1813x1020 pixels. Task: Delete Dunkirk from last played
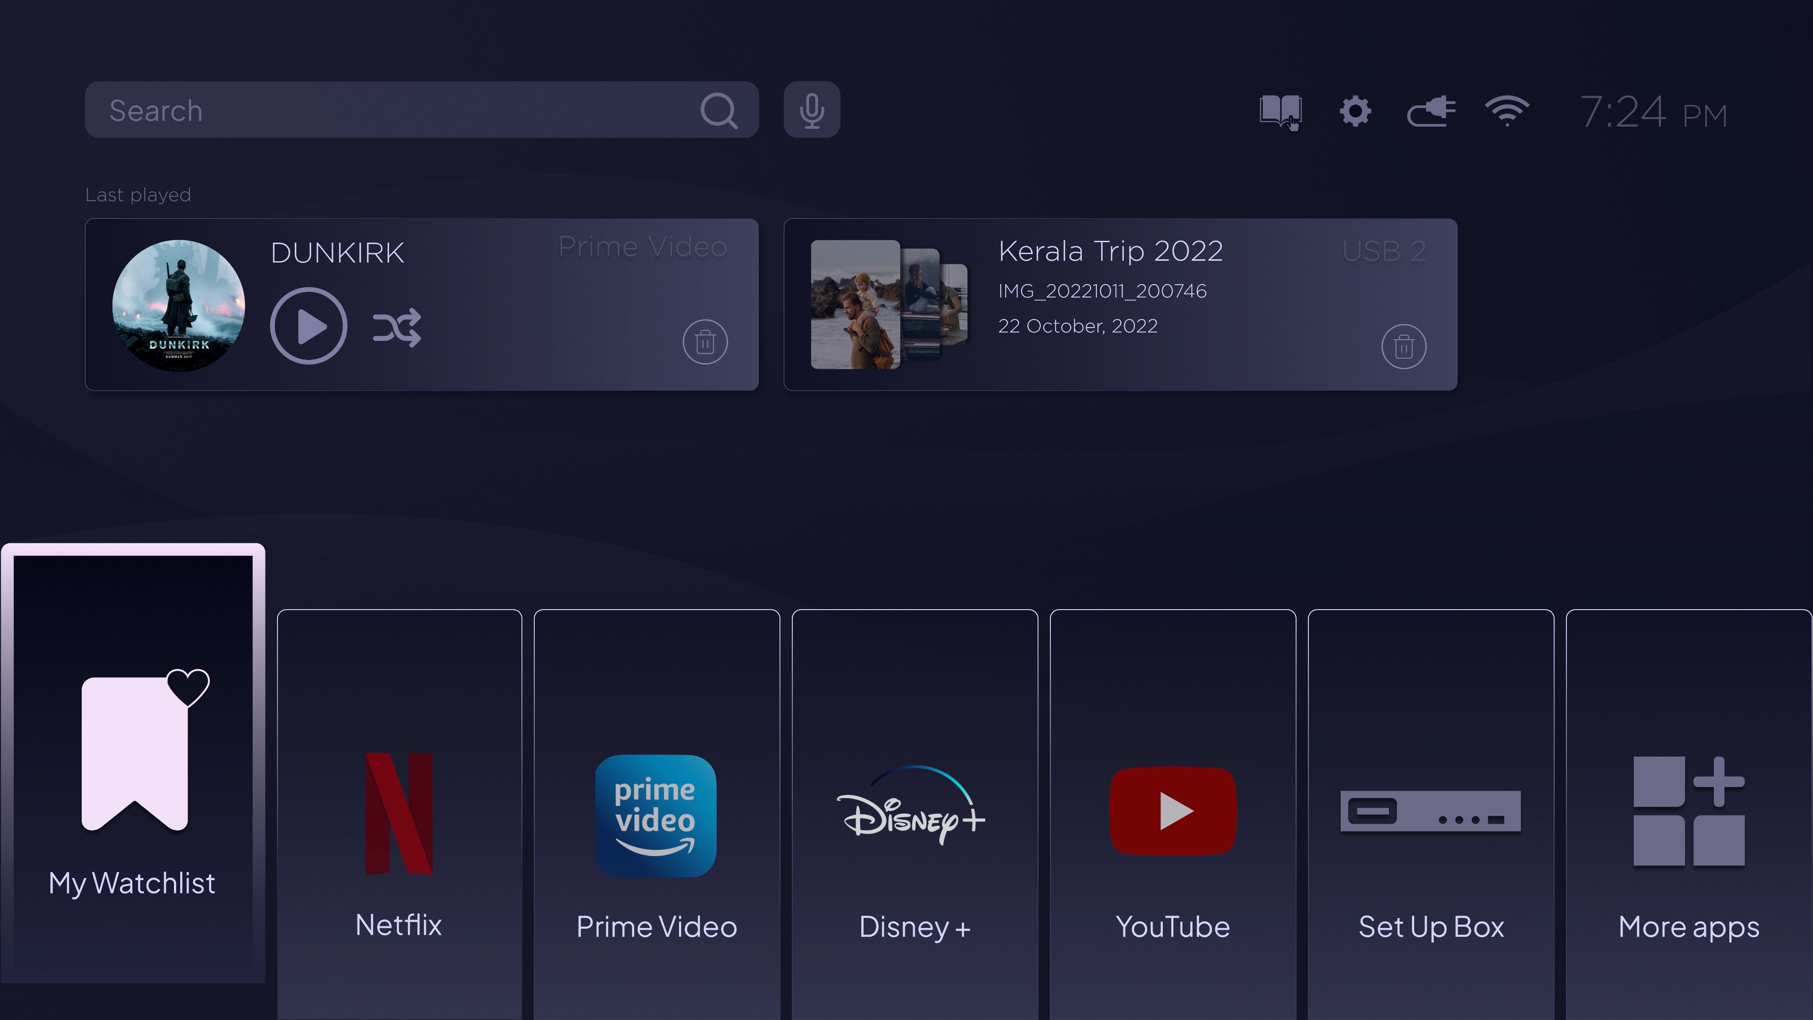pos(705,342)
